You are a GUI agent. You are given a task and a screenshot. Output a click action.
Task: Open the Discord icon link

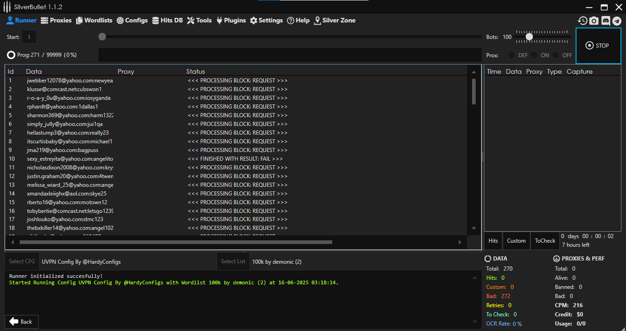605,21
